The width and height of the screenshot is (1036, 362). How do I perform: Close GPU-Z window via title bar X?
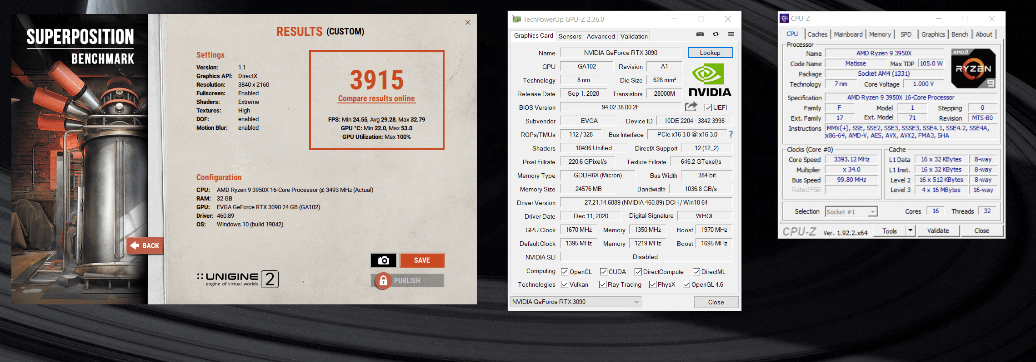click(x=727, y=19)
